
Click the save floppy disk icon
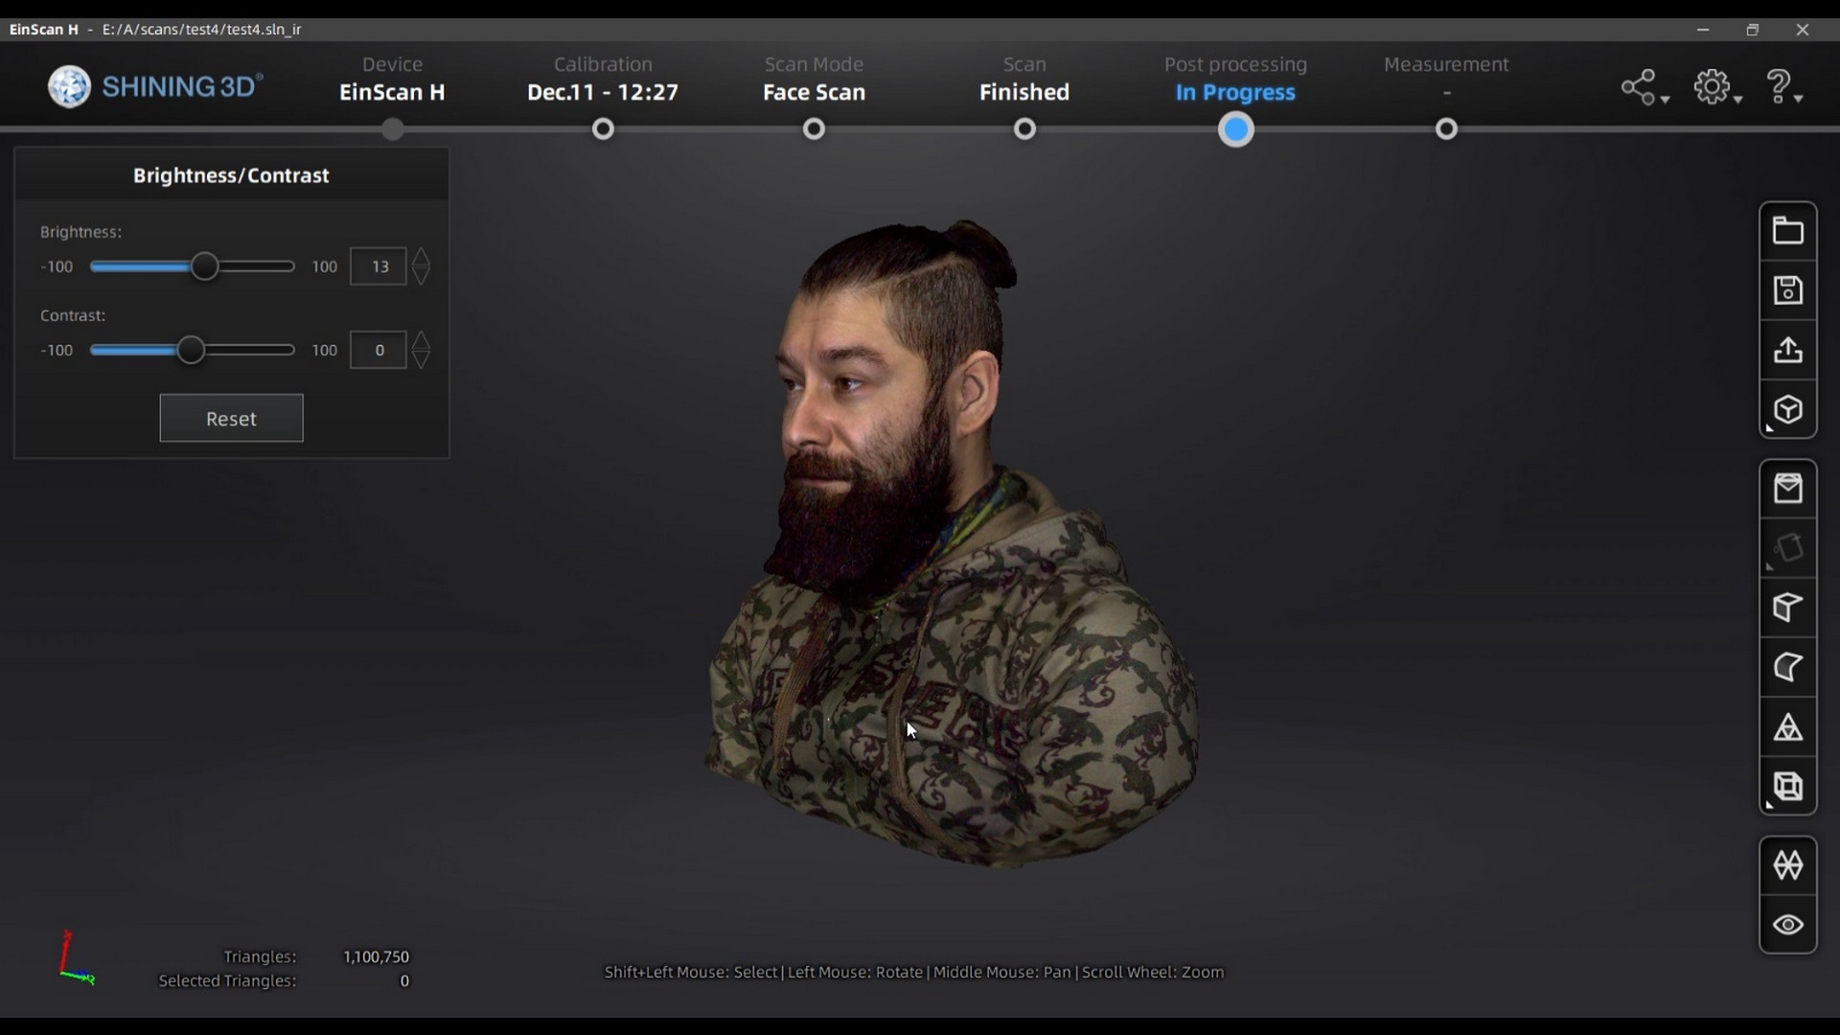point(1787,290)
